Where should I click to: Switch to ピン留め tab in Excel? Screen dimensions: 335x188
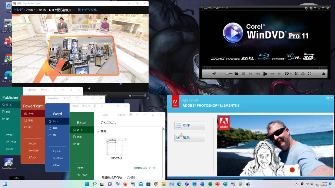pos(131,177)
